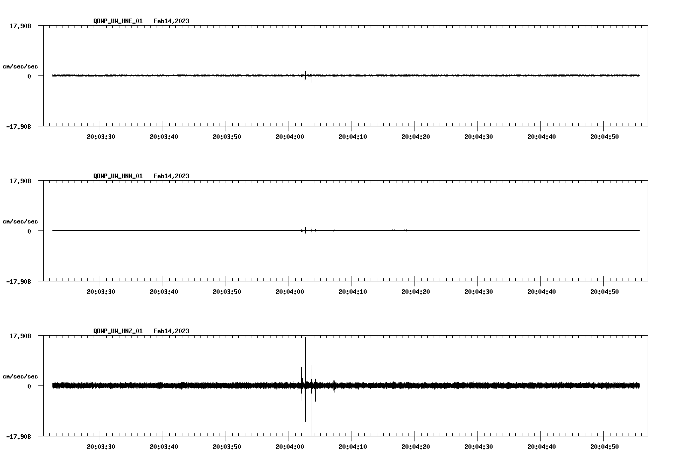The width and height of the screenshot is (684, 465).
Task: Click the small event burst on the HNE trace
Action: pos(307,75)
